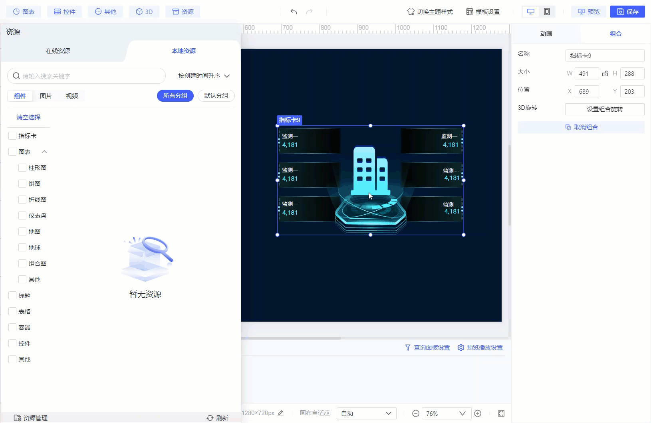
Task: Click the 名称 name field 指标卡9
Action: click(605, 55)
